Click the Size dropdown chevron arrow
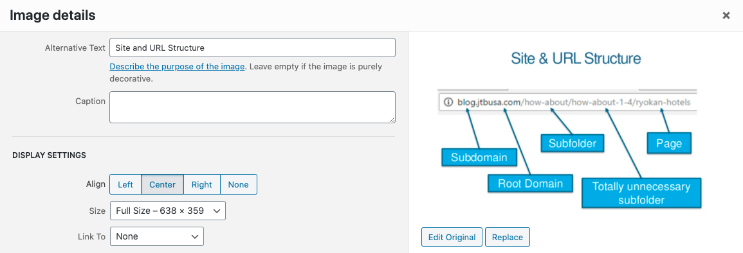Viewport: 743px width, 253px height. [217, 211]
